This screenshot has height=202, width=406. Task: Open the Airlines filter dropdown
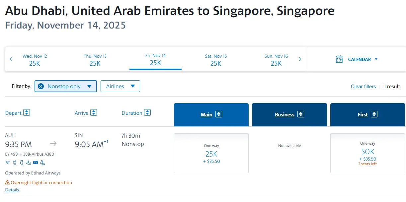click(120, 86)
